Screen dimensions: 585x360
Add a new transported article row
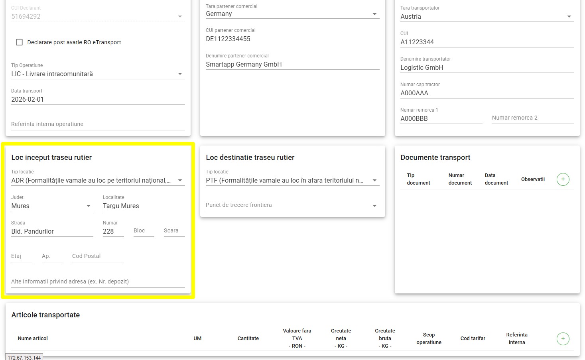(563, 339)
